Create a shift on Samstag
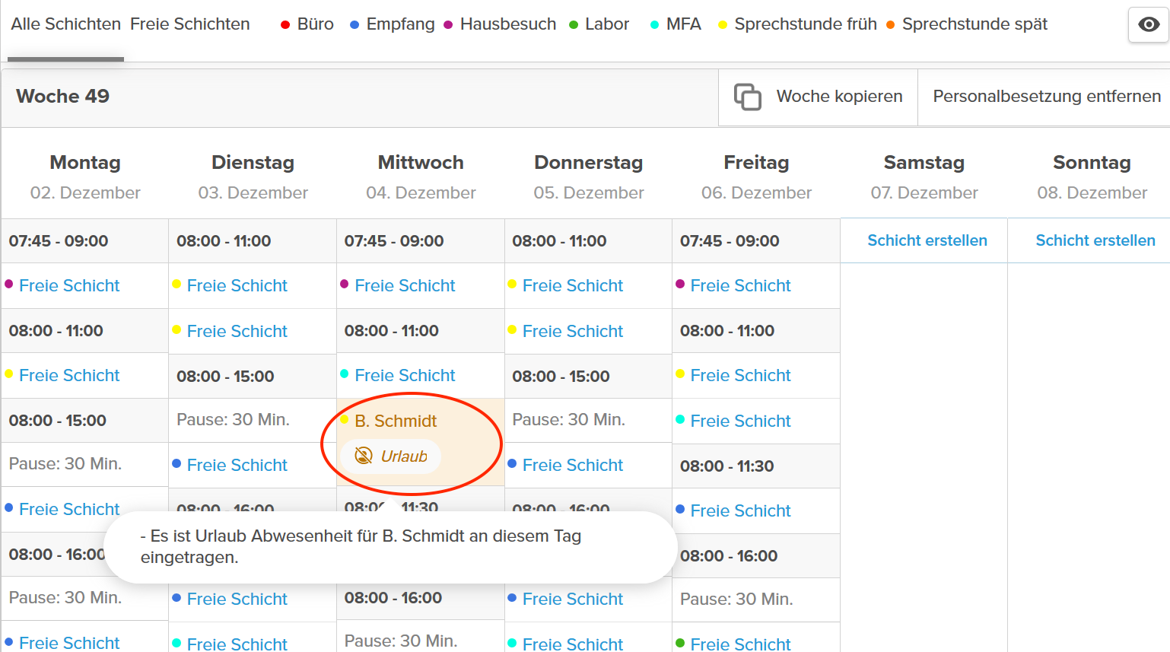This screenshot has width=1170, height=652. [x=927, y=240]
